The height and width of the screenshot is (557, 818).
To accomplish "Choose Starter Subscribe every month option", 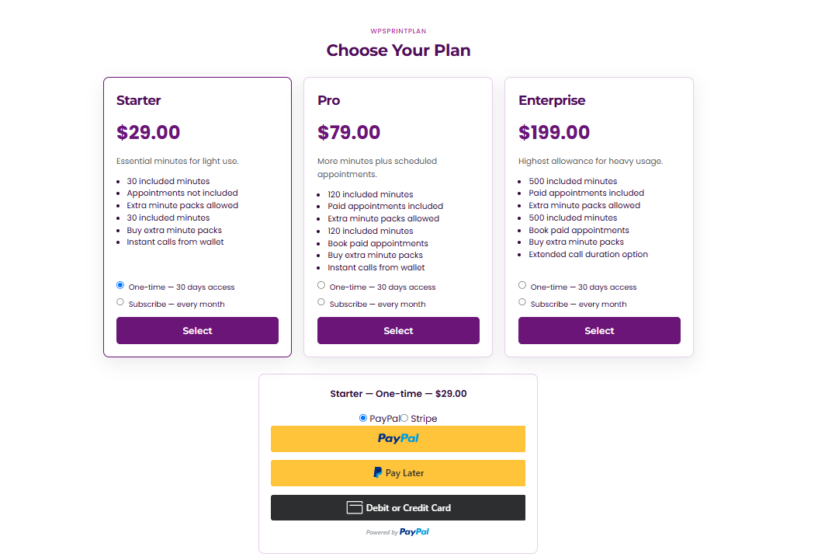I will pyautogui.click(x=120, y=302).
